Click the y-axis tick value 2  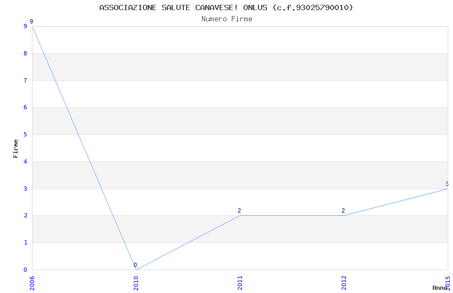coord(26,216)
